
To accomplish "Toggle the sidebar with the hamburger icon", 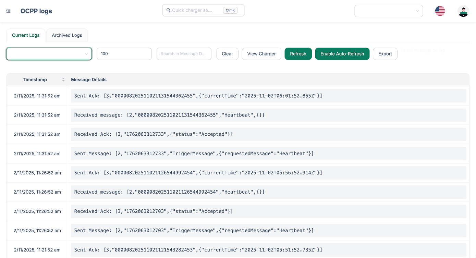I will 8,10.
